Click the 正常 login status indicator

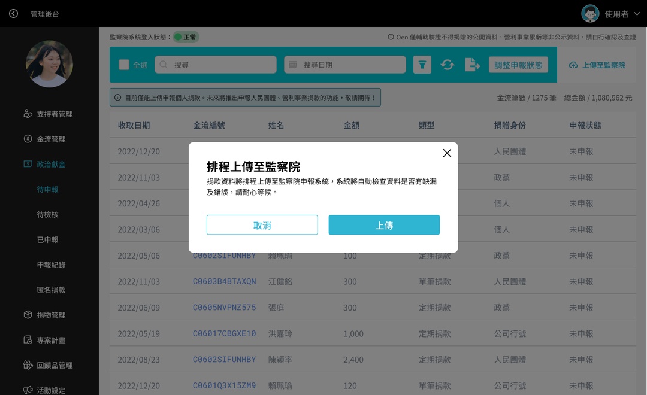coord(186,36)
